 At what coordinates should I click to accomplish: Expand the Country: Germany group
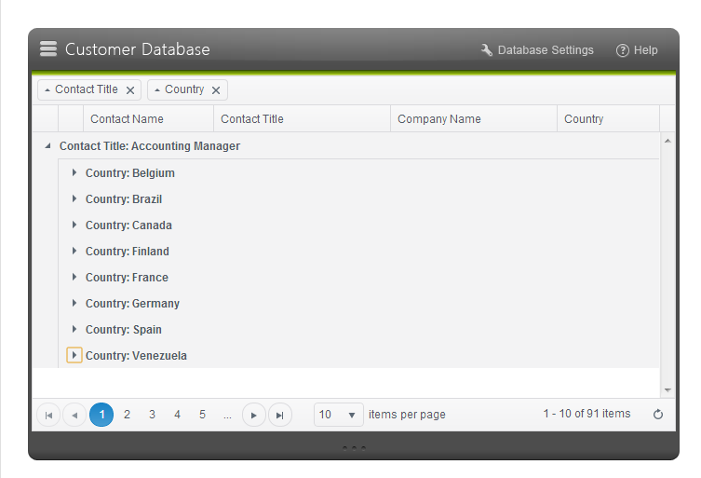pyautogui.click(x=74, y=303)
